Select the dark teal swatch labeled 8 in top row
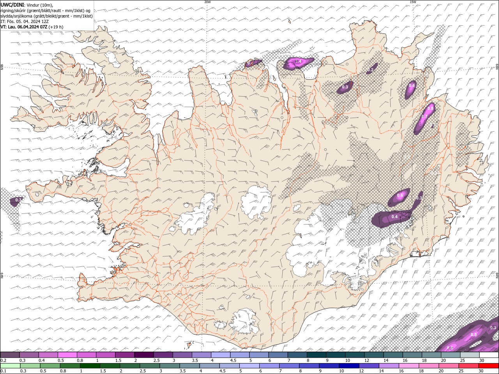 (x=317, y=355)
